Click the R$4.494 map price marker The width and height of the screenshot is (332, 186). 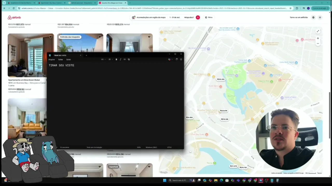pos(189,118)
